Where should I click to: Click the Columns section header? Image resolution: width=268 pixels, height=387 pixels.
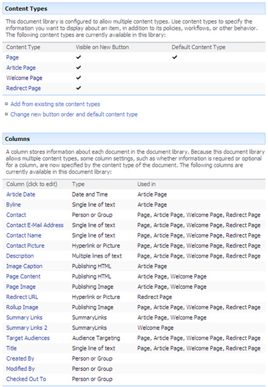(x=134, y=139)
